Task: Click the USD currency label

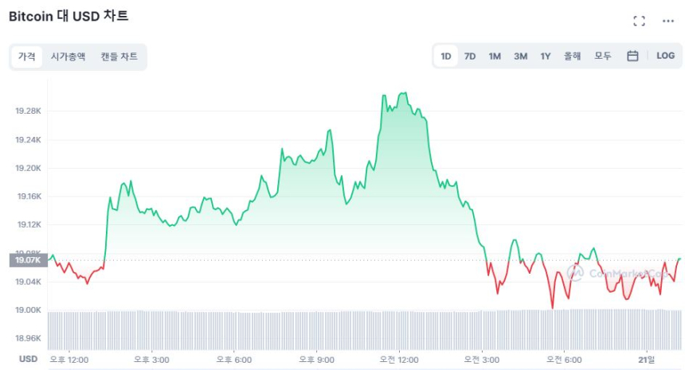Action: pyautogui.click(x=28, y=359)
